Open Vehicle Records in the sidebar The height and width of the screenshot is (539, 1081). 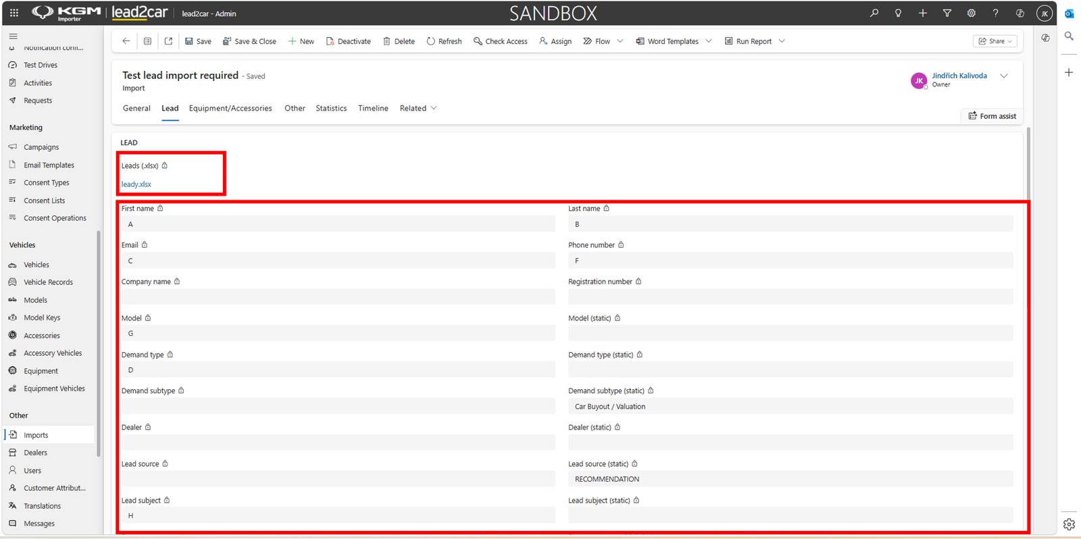(48, 282)
